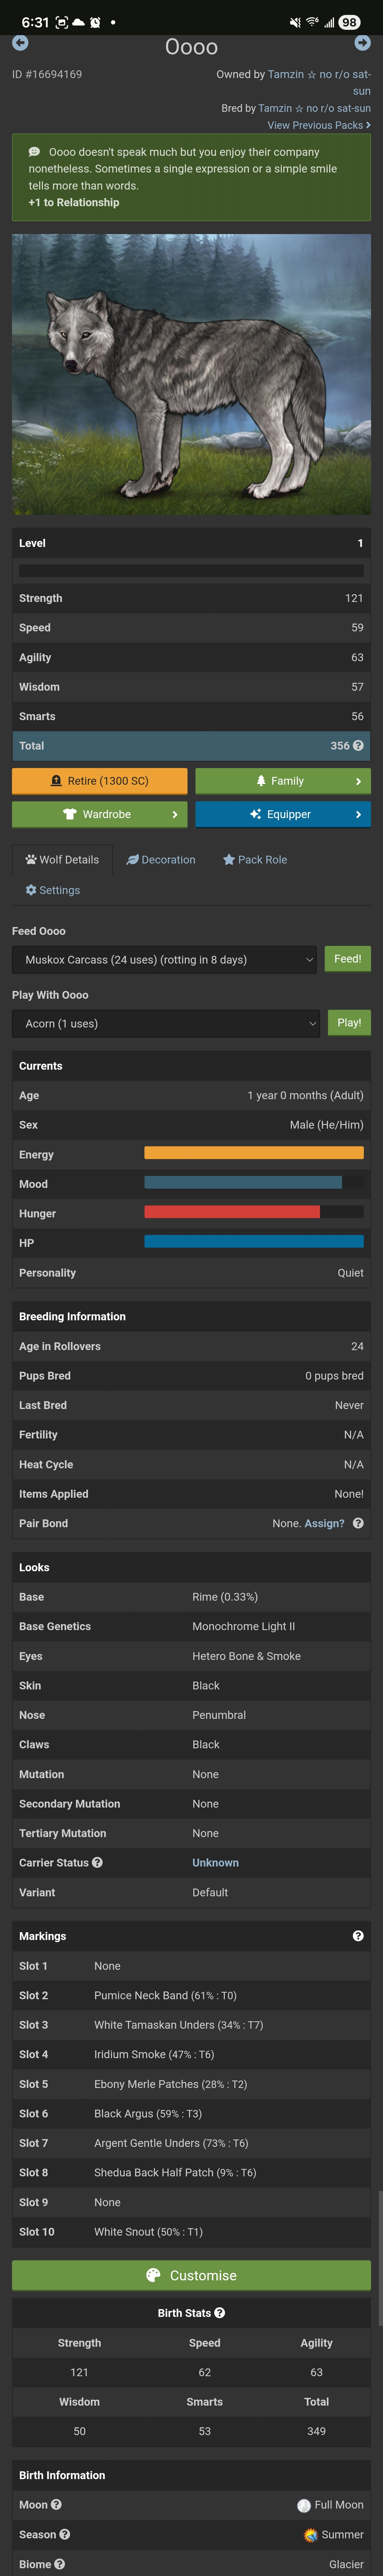Image resolution: width=383 pixels, height=2576 pixels.
Task: Open the Settings tab
Action: pos(53,891)
